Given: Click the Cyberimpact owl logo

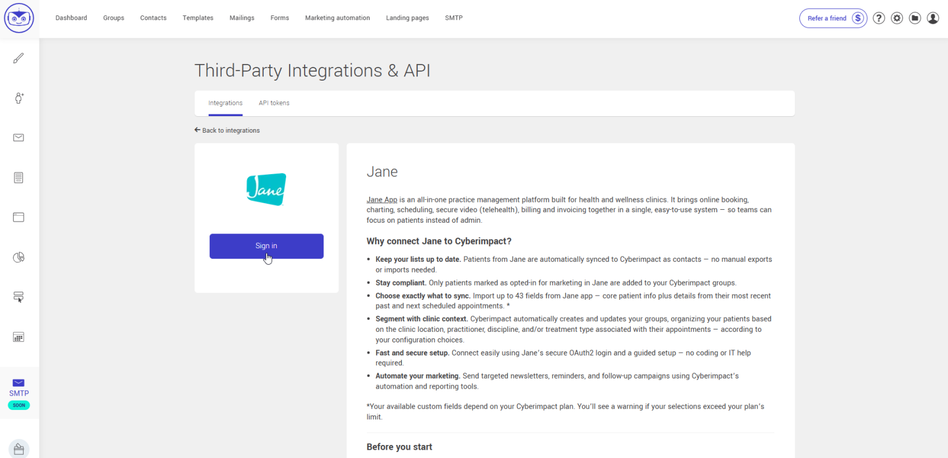Looking at the screenshot, I should (x=19, y=18).
